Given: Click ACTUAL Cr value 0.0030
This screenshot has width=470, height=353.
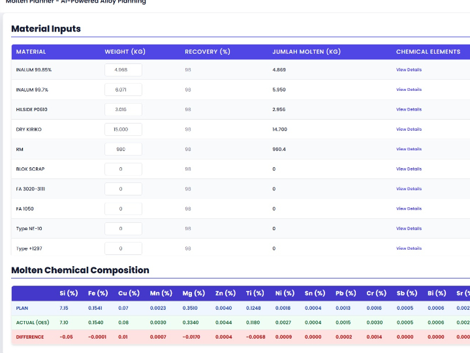Looking at the screenshot, I should 375,322.
